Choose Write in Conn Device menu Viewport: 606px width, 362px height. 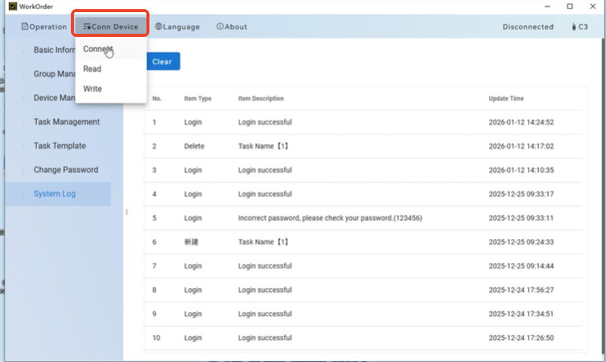92,89
